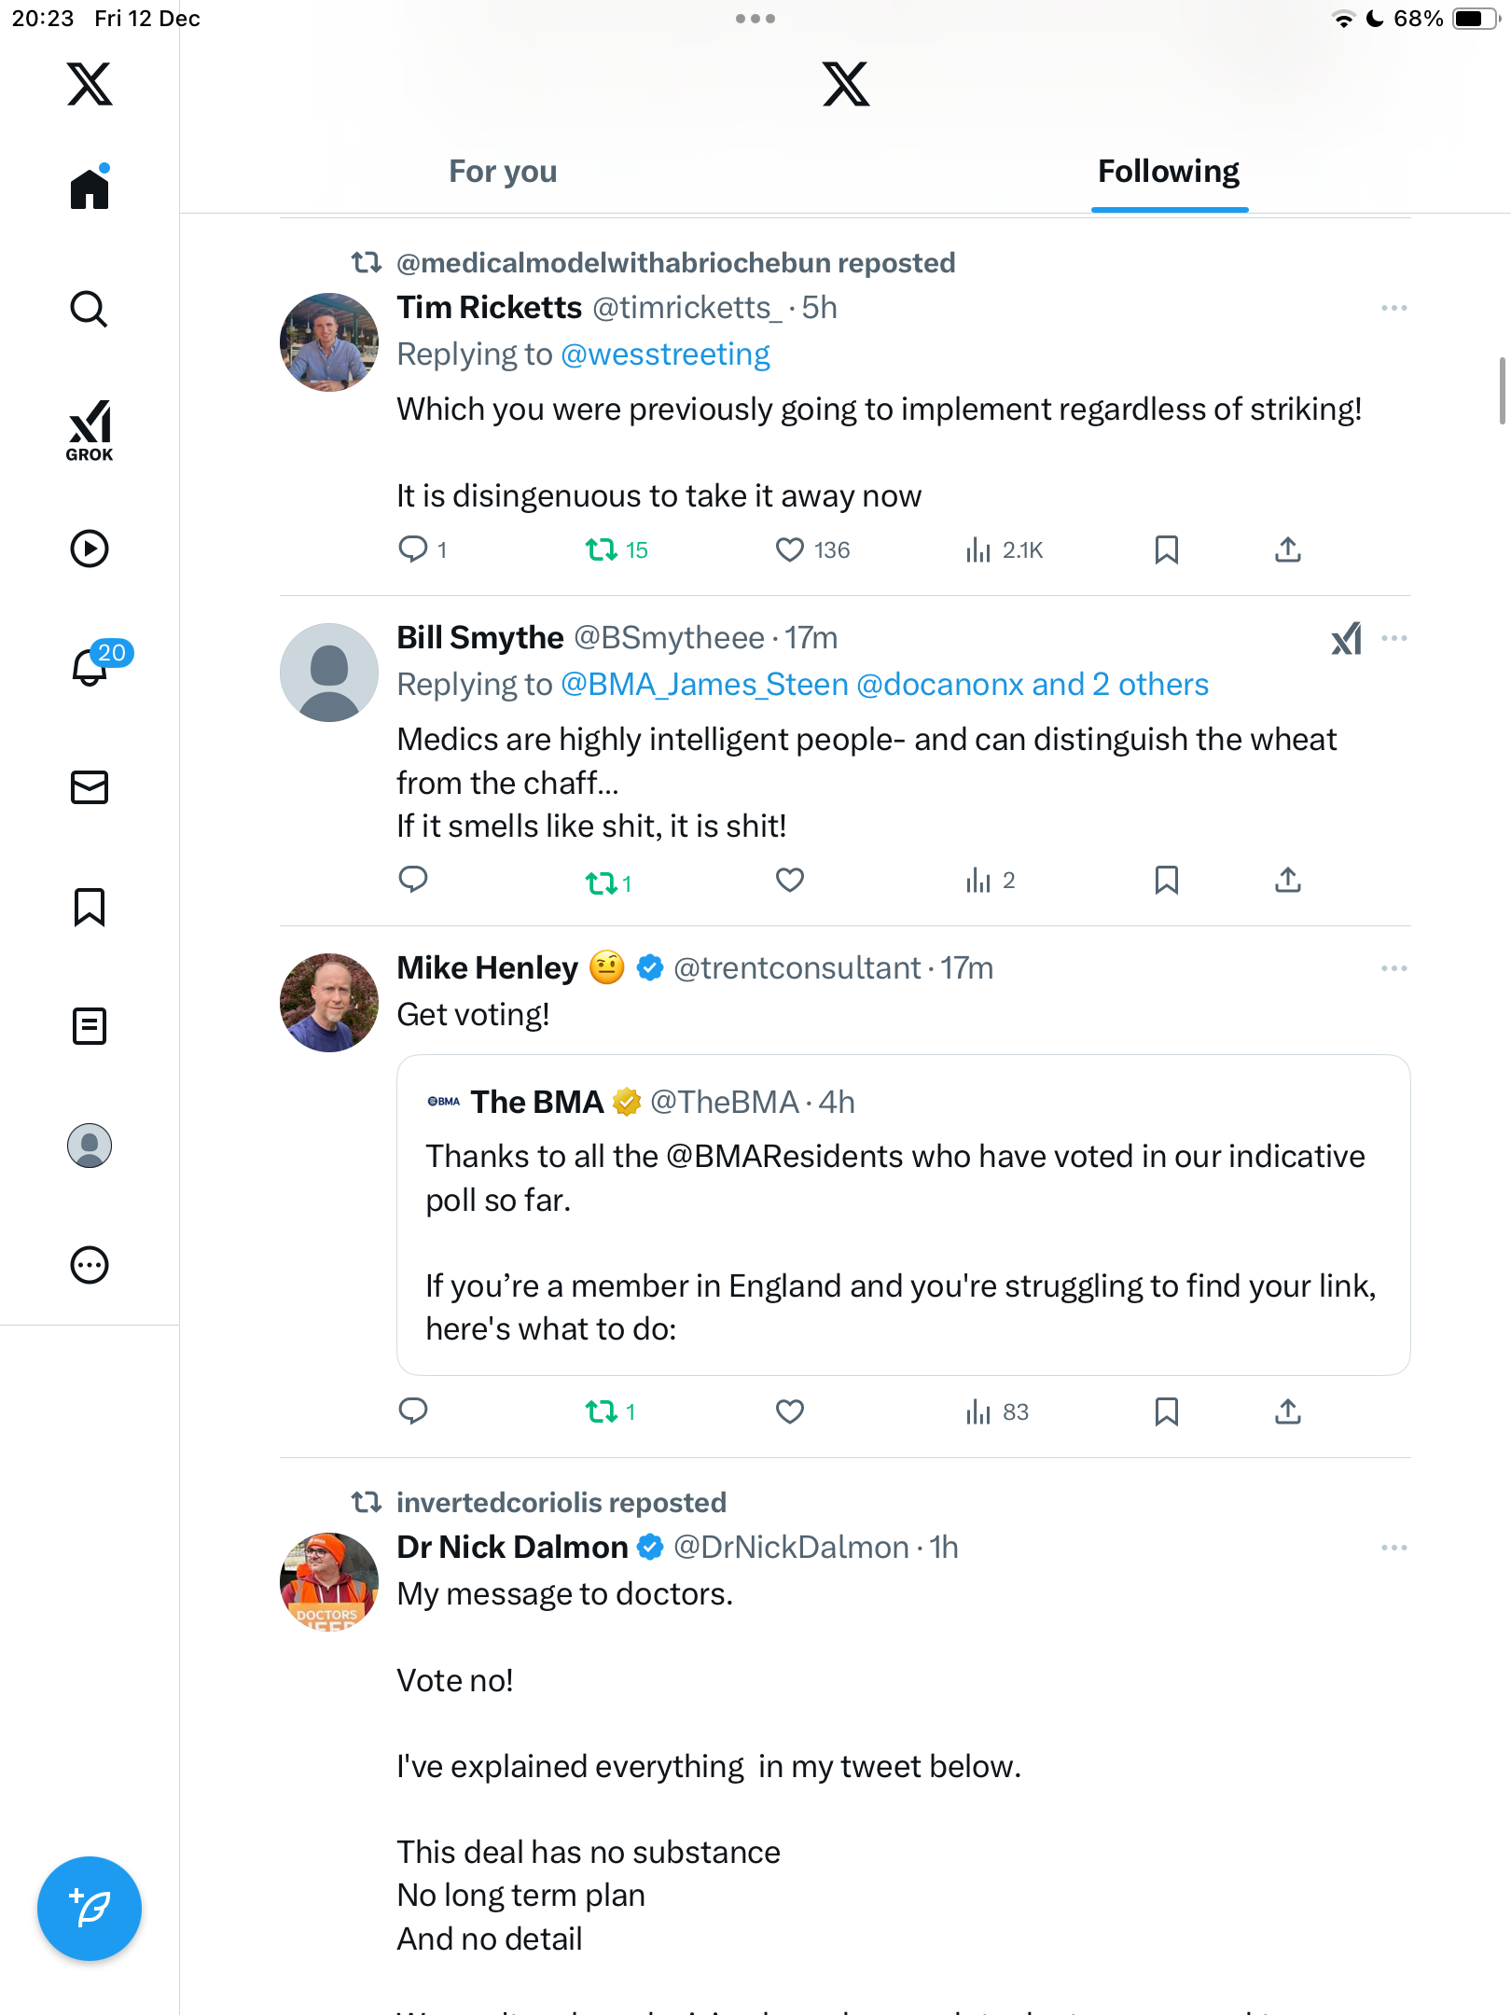
Task: Open Grok from the sidebar
Action: (x=90, y=430)
